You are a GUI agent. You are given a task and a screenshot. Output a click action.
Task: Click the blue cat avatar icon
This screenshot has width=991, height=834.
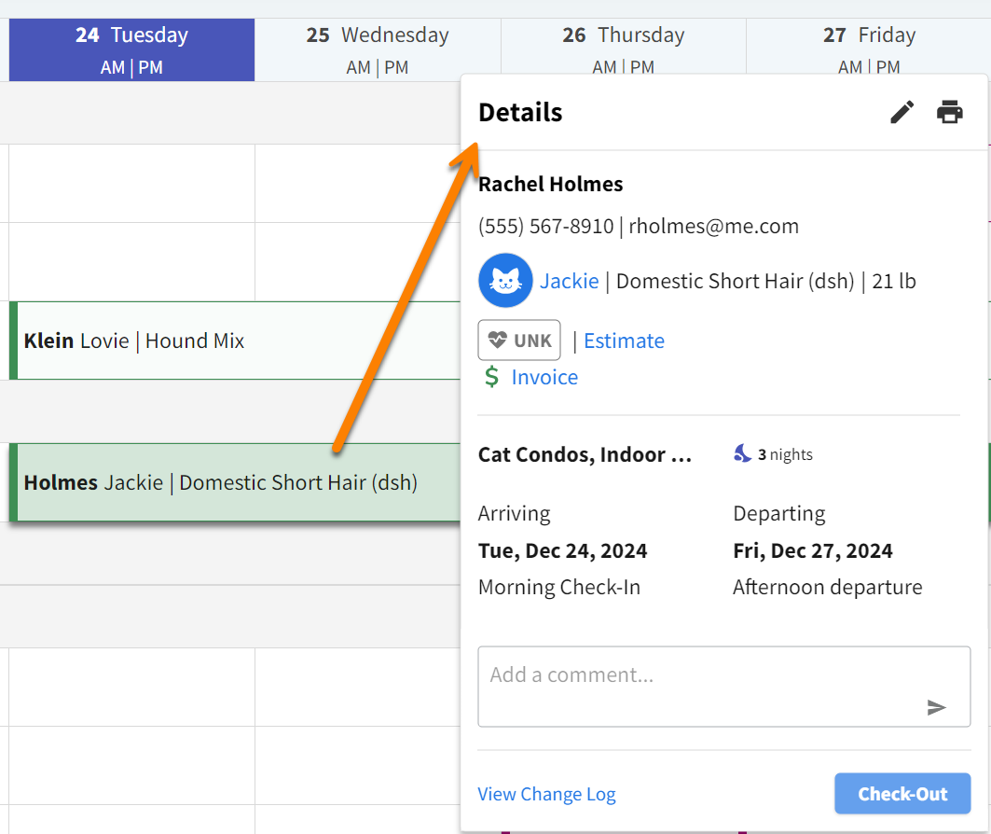pyautogui.click(x=505, y=280)
